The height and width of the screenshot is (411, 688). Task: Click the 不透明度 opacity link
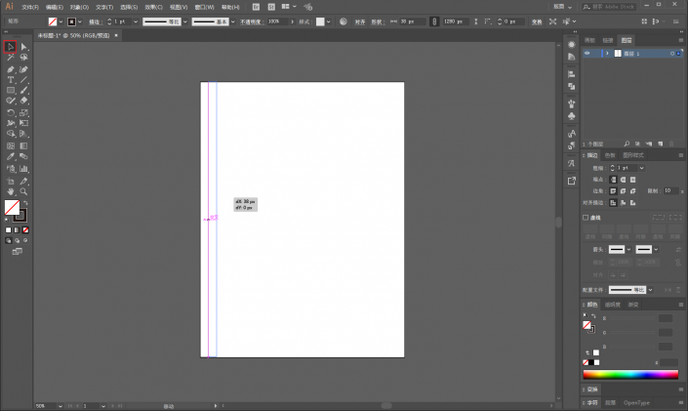point(251,21)
